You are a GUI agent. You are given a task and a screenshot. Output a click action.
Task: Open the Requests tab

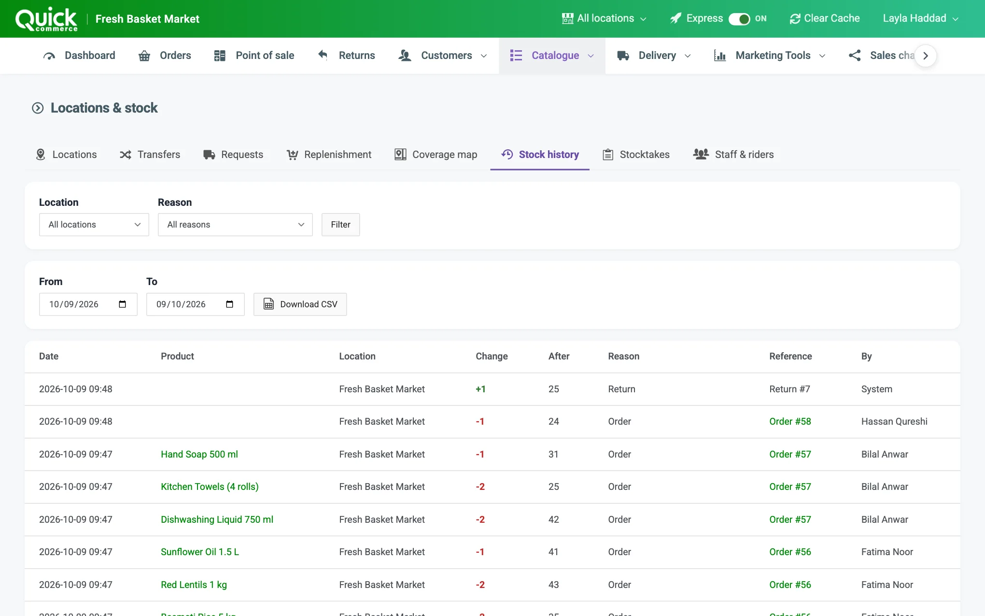(233, 155)
